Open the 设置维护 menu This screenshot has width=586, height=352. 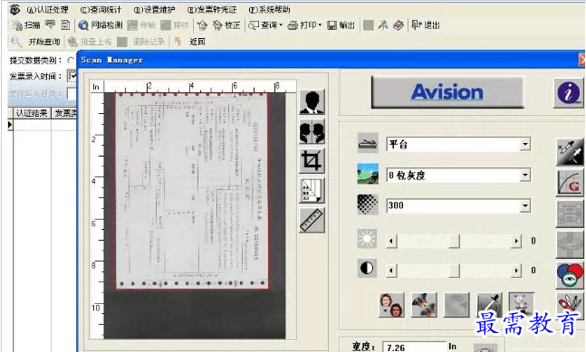click(154, 10)
